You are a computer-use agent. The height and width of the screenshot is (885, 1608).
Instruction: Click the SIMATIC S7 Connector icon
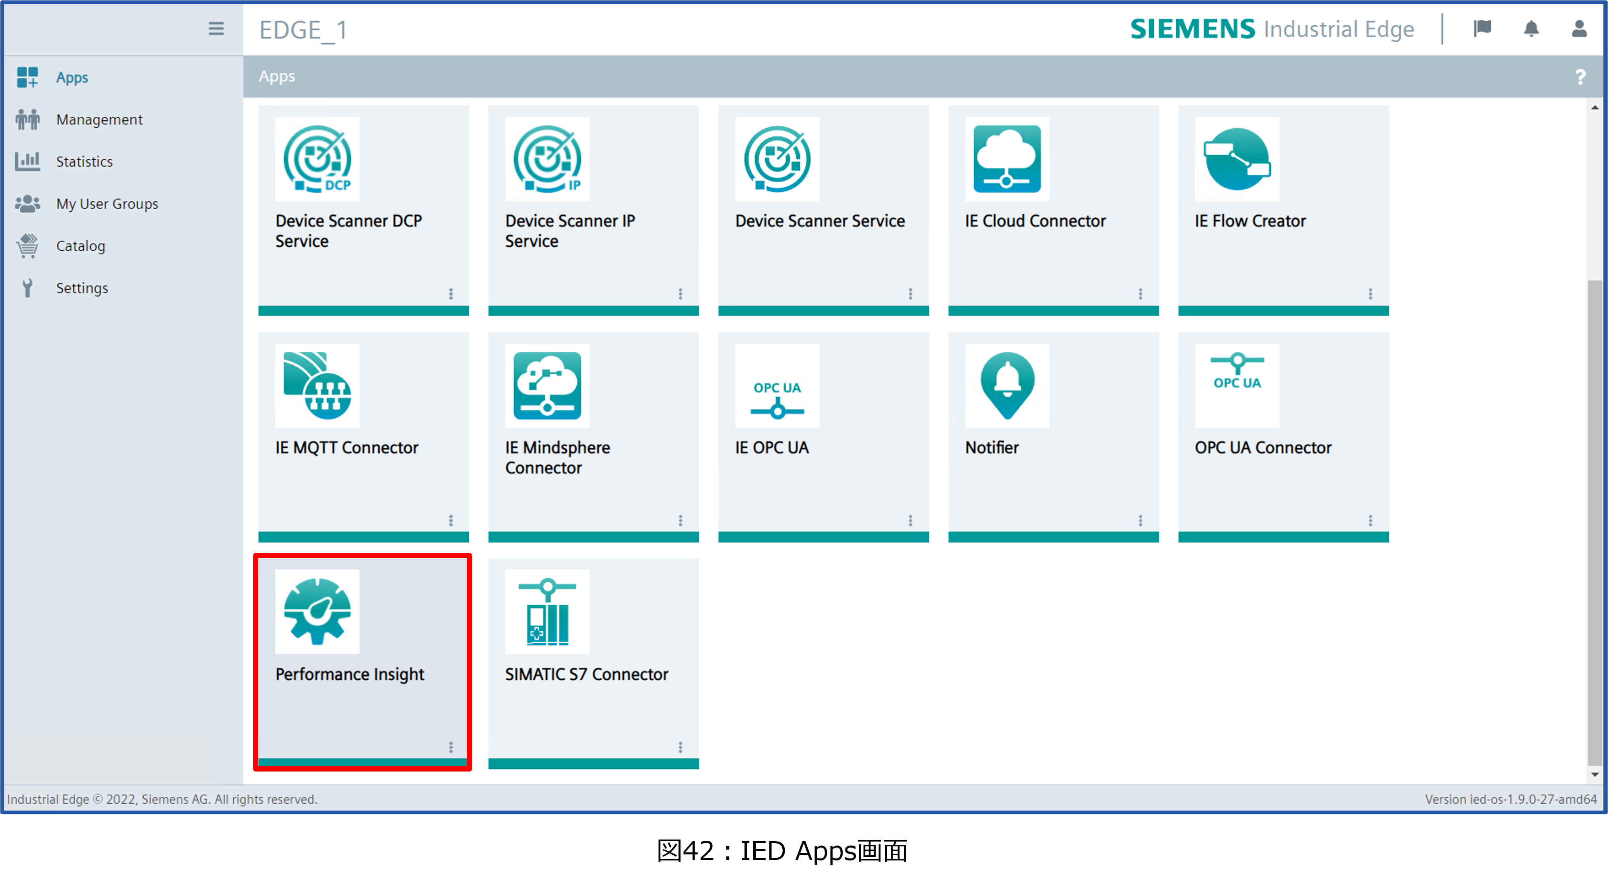[x=547, y=611]
